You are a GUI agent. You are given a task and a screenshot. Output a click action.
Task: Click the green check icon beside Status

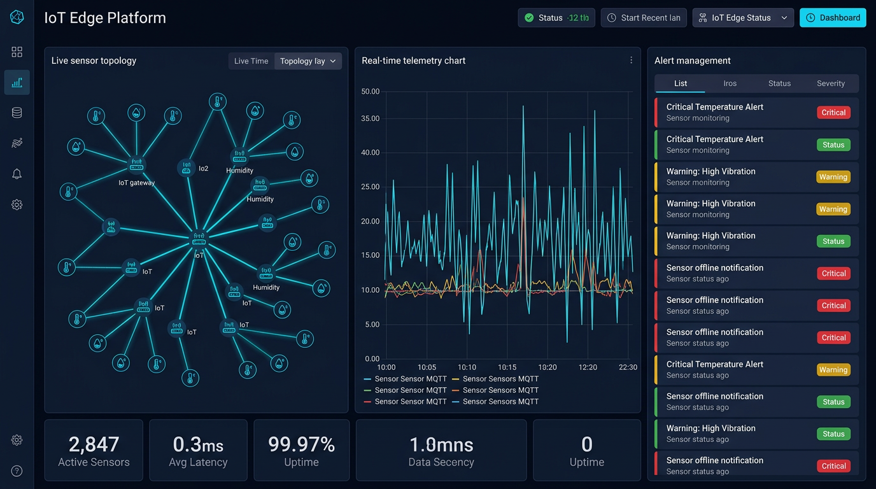[x=529, y=18]
